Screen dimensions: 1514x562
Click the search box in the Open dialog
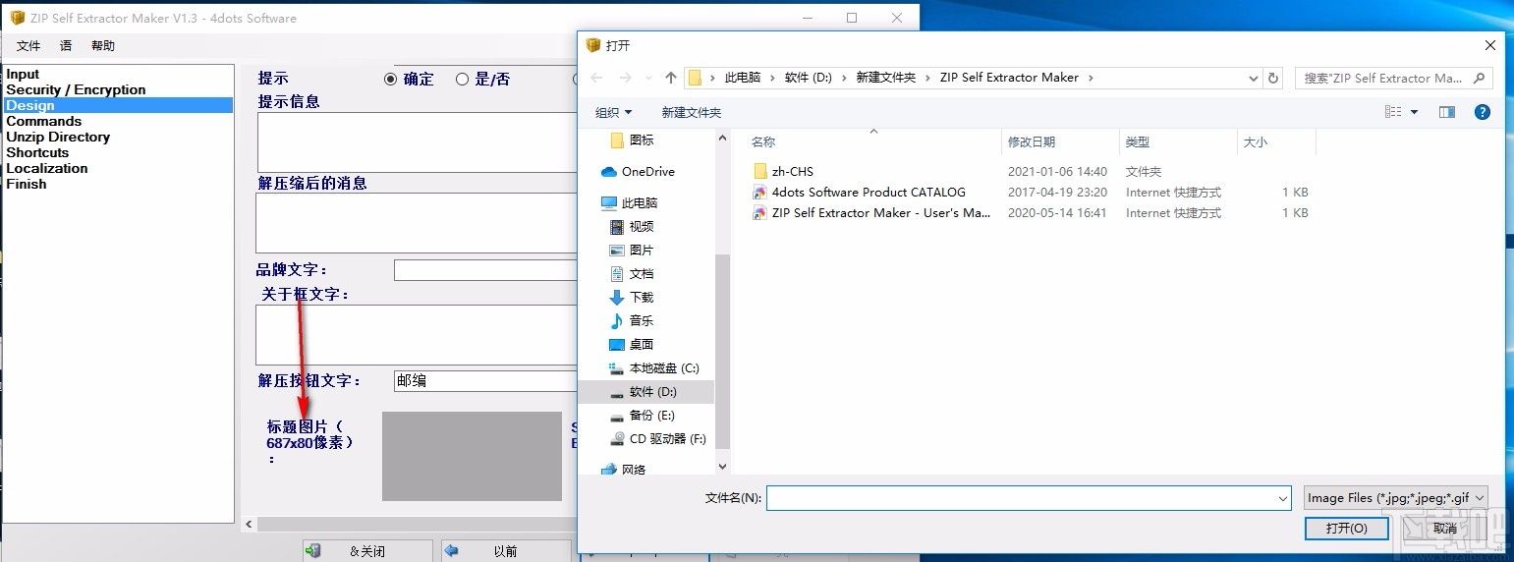coord(1394,78)
